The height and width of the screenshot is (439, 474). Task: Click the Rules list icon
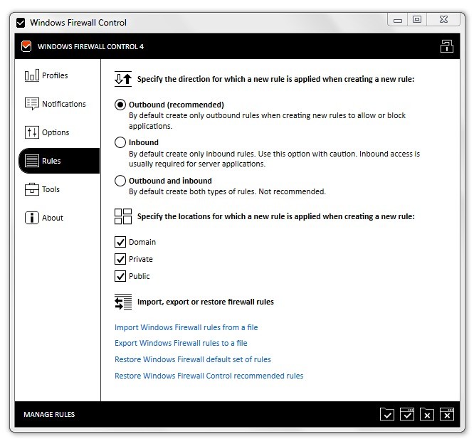point(32,161)
